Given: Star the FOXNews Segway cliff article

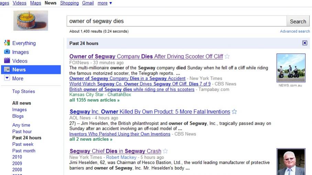Looking at the screenshot, I should (x=227, y=56).
